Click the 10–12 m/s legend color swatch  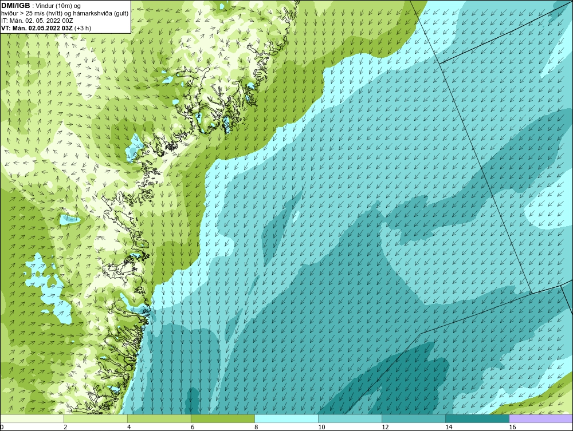[x=350, y=418]
